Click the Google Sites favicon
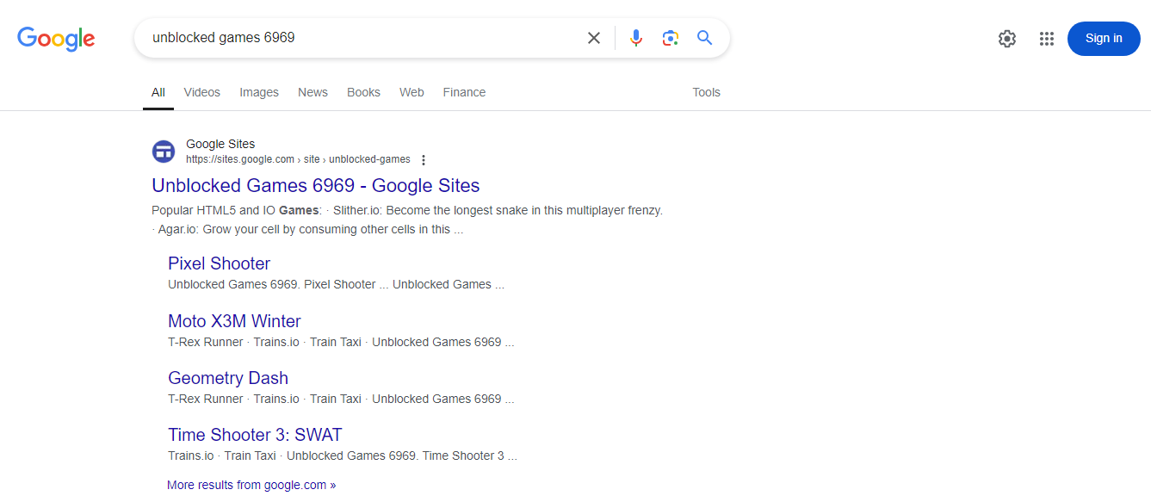The height and width of the screenshot is (502, 1151). [164, 152]
